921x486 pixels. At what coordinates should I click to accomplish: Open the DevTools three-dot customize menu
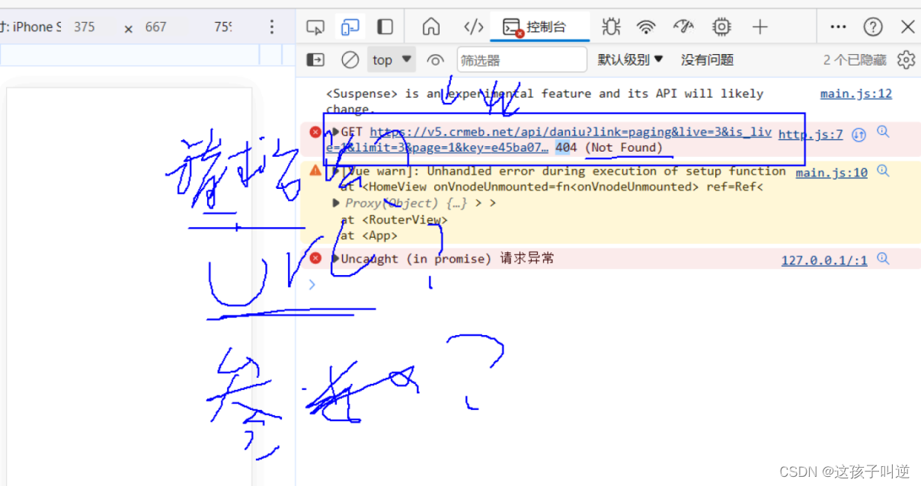pyautogui.click(x=838, y=27)
